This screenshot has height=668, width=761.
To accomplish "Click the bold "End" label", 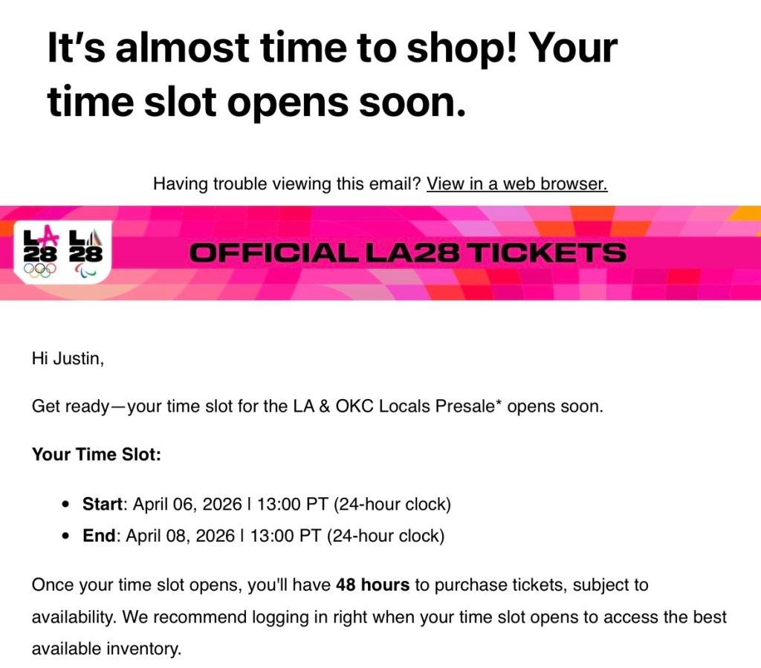I will click(x=99, y=536).
